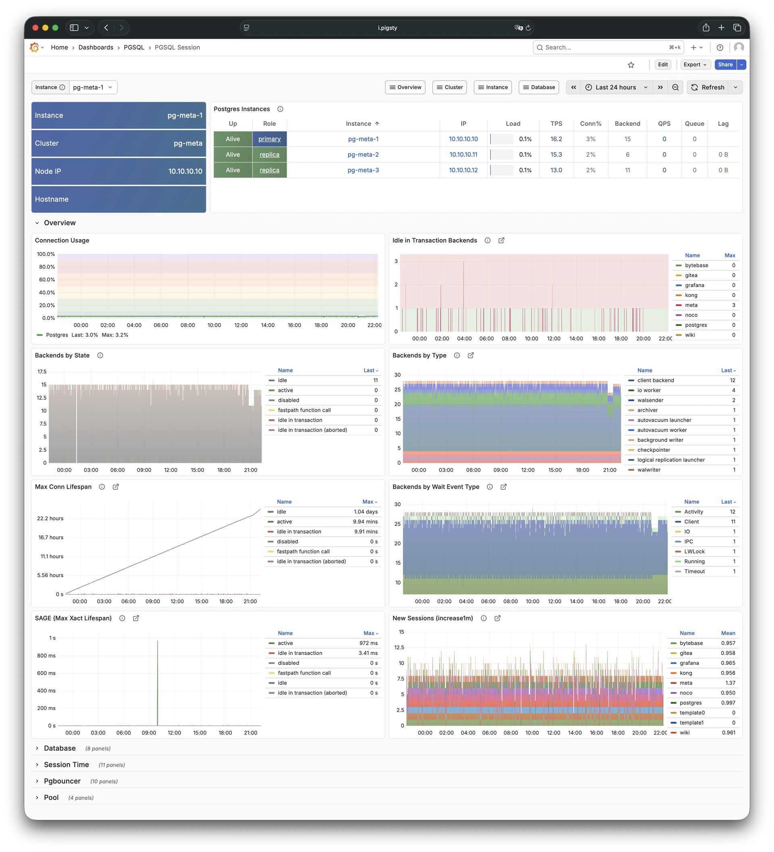Switch to the Cluster dashboard tab
Screen dimensions: 774x852
pos(449,87)
